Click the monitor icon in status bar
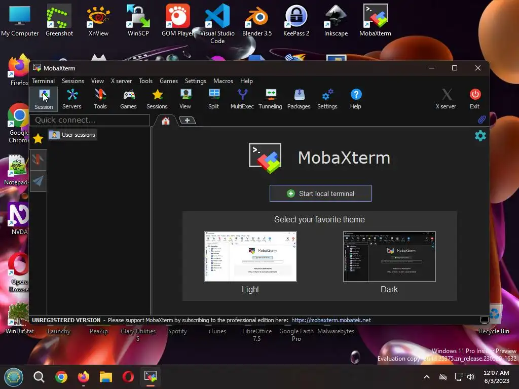 click(x=484, y=320)
